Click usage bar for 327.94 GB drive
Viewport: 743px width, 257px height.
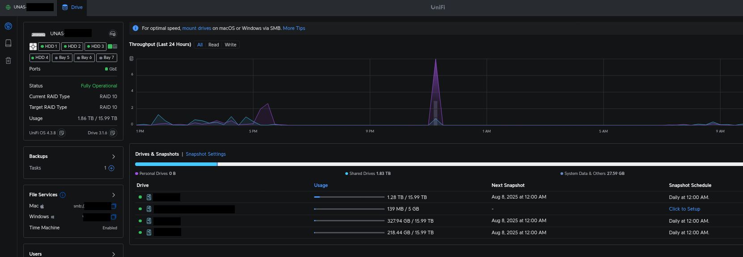[x=349, y=221]
